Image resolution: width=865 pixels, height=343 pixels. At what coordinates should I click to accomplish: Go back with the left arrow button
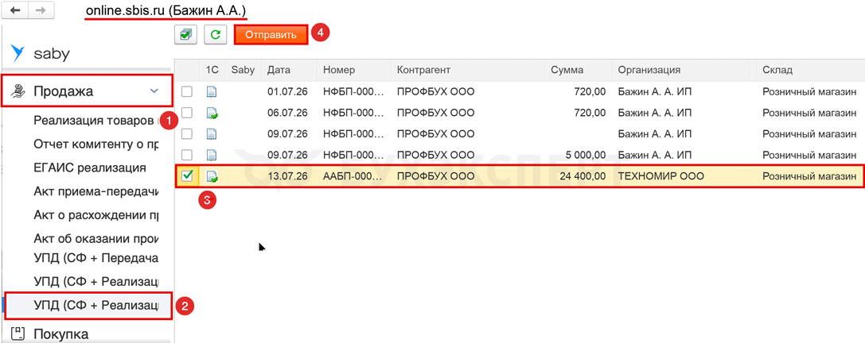point(16,10)
